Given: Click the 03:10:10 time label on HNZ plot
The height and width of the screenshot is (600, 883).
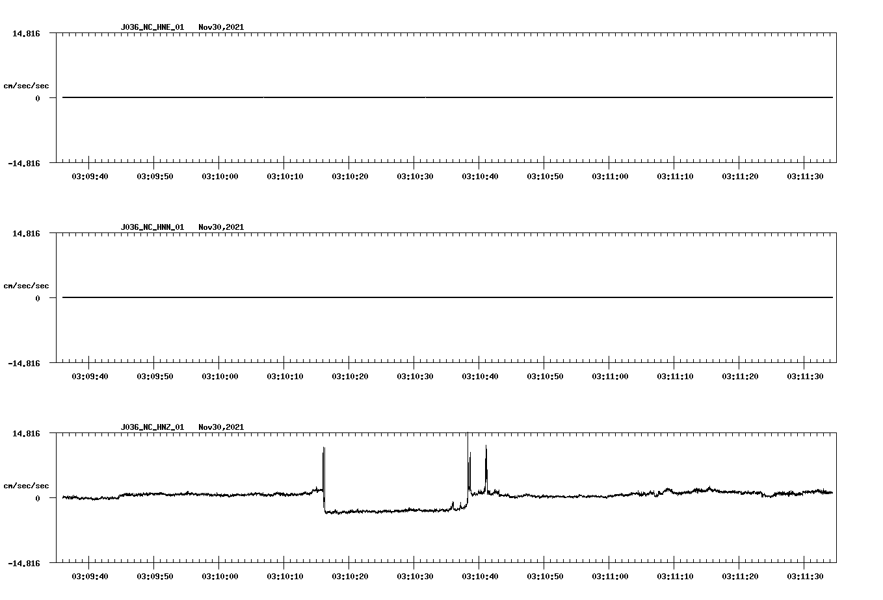Looking at the screenshot, I should point(285,577).
